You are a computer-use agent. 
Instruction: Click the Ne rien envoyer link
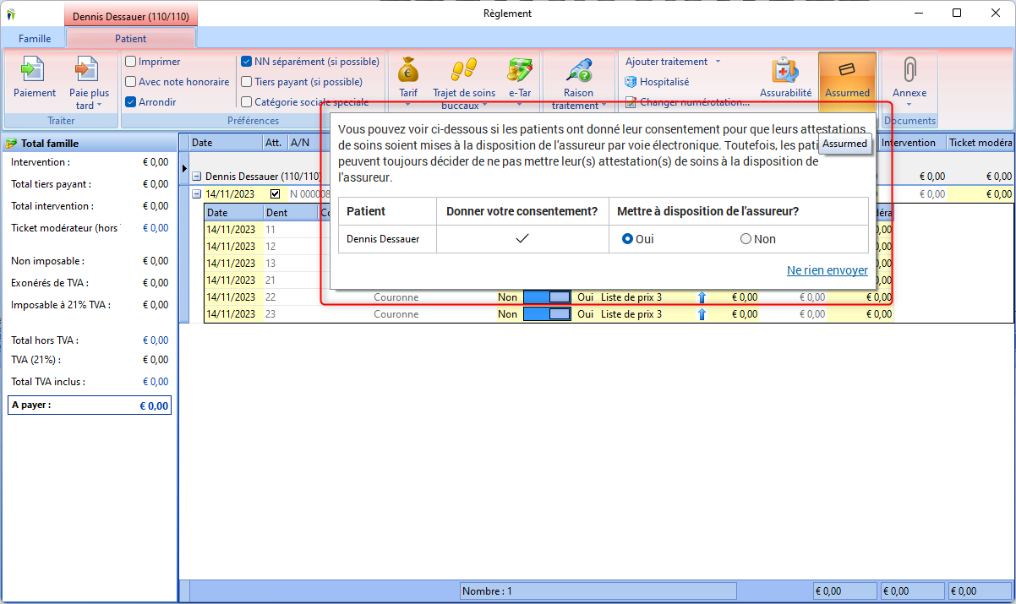[827, 270]
